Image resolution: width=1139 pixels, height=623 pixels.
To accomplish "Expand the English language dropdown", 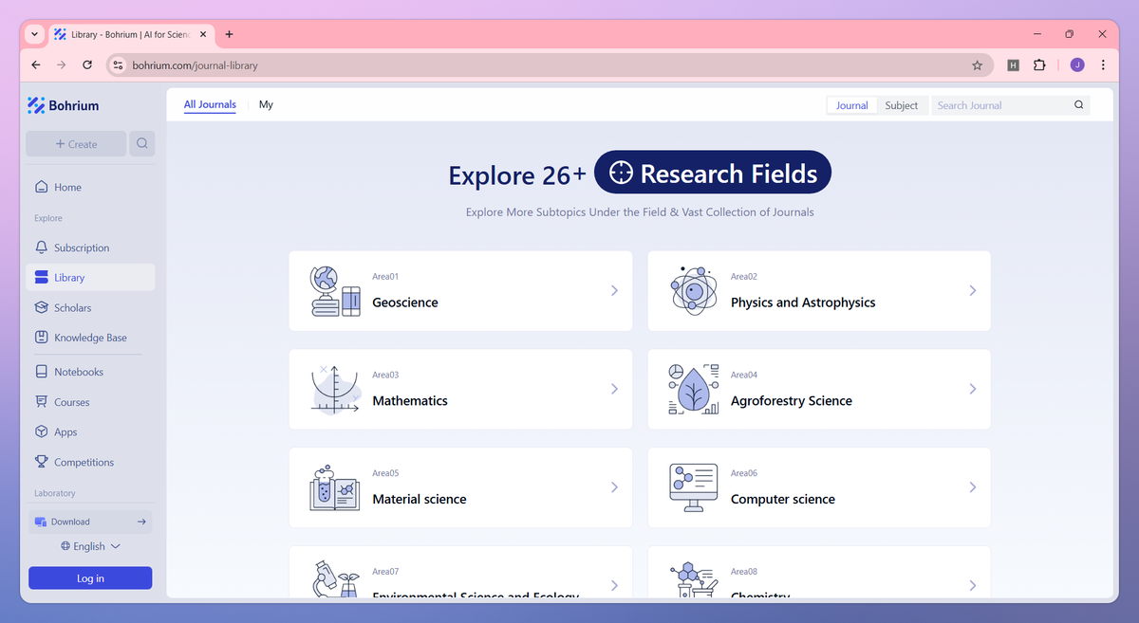I will click(x=90, y=546).
